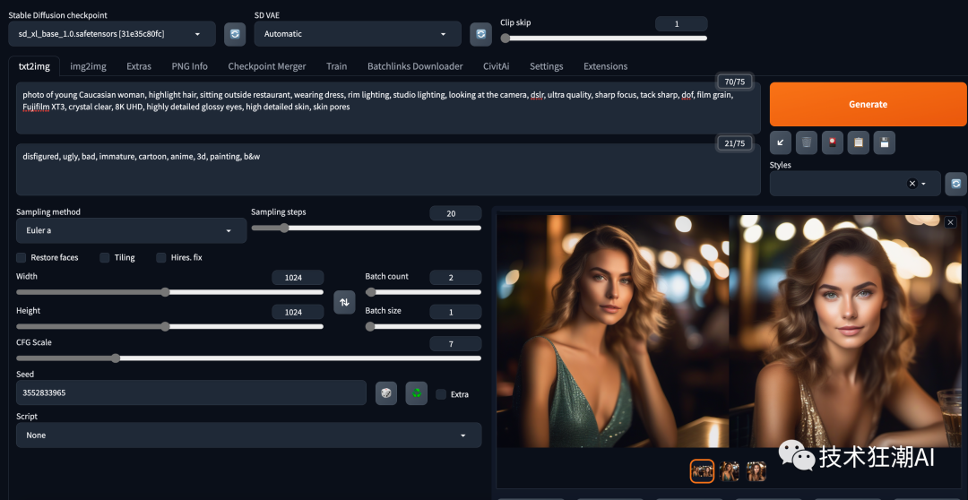Click into the positive prompt text box
The image size is (968, 500).
(x=388, y=108)
